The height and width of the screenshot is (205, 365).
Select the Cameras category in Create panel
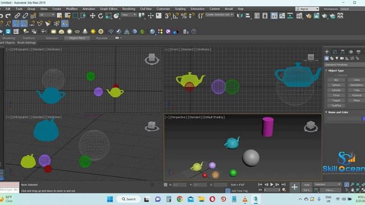pos(342,58)
